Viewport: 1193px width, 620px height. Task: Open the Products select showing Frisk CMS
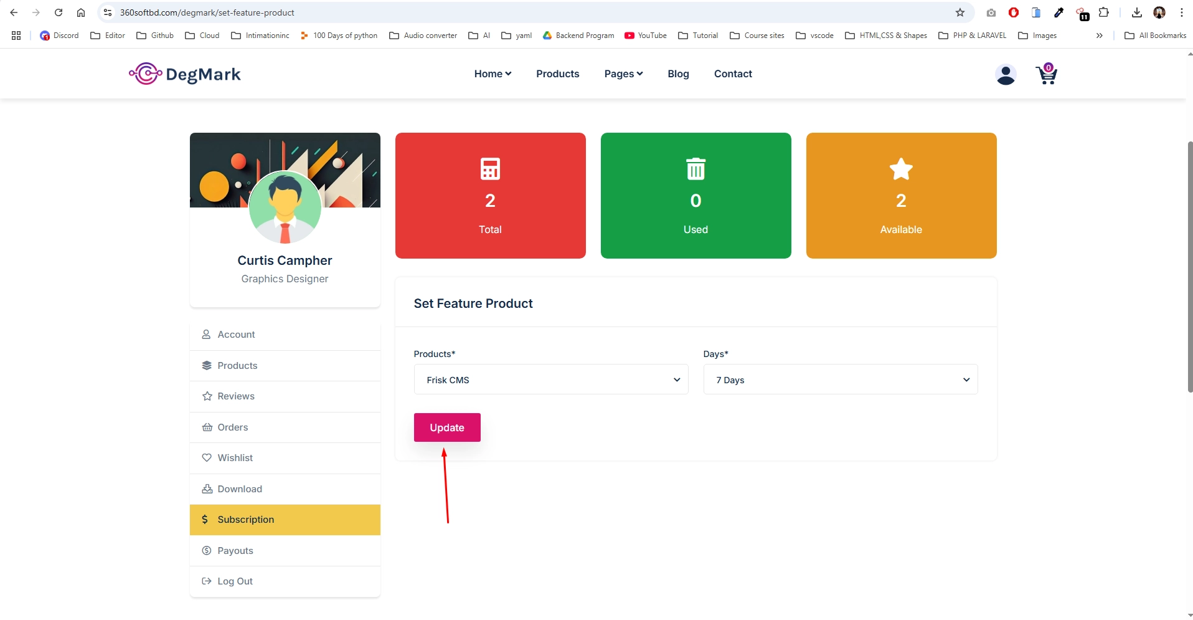coord(551,379)
